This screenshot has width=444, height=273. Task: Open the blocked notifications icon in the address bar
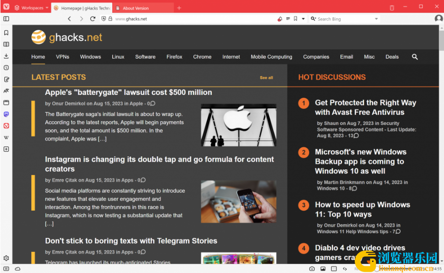[280, 19]
